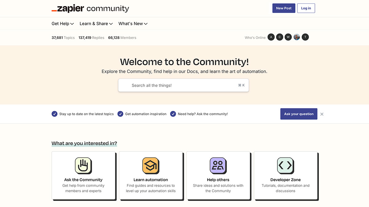
Task: Click online member avatar labeled W
Action: click(x=288, y=37)
